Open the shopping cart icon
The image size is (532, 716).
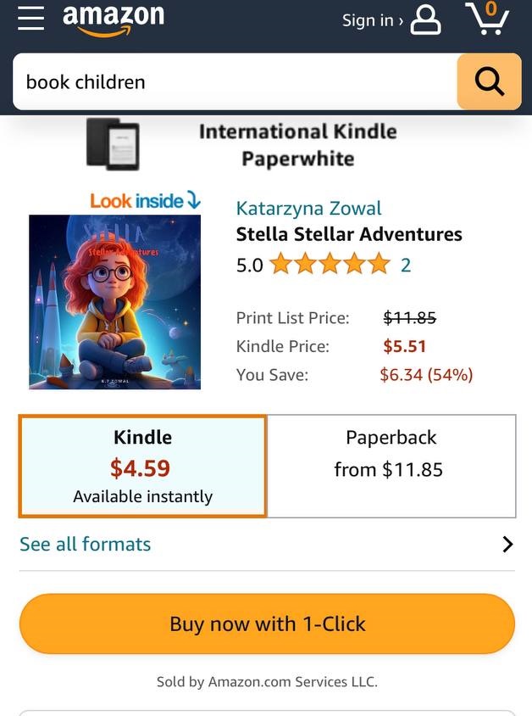point(487,19)
